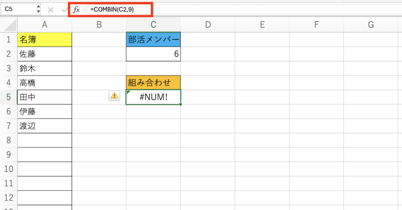This screenshot has width=402, height=210.
Task: Select row 12 header
Action: [x=9, y=198]
